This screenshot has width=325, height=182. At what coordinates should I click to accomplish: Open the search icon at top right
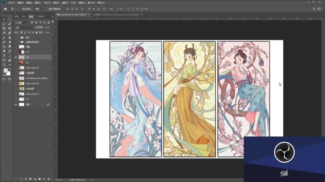314,9
